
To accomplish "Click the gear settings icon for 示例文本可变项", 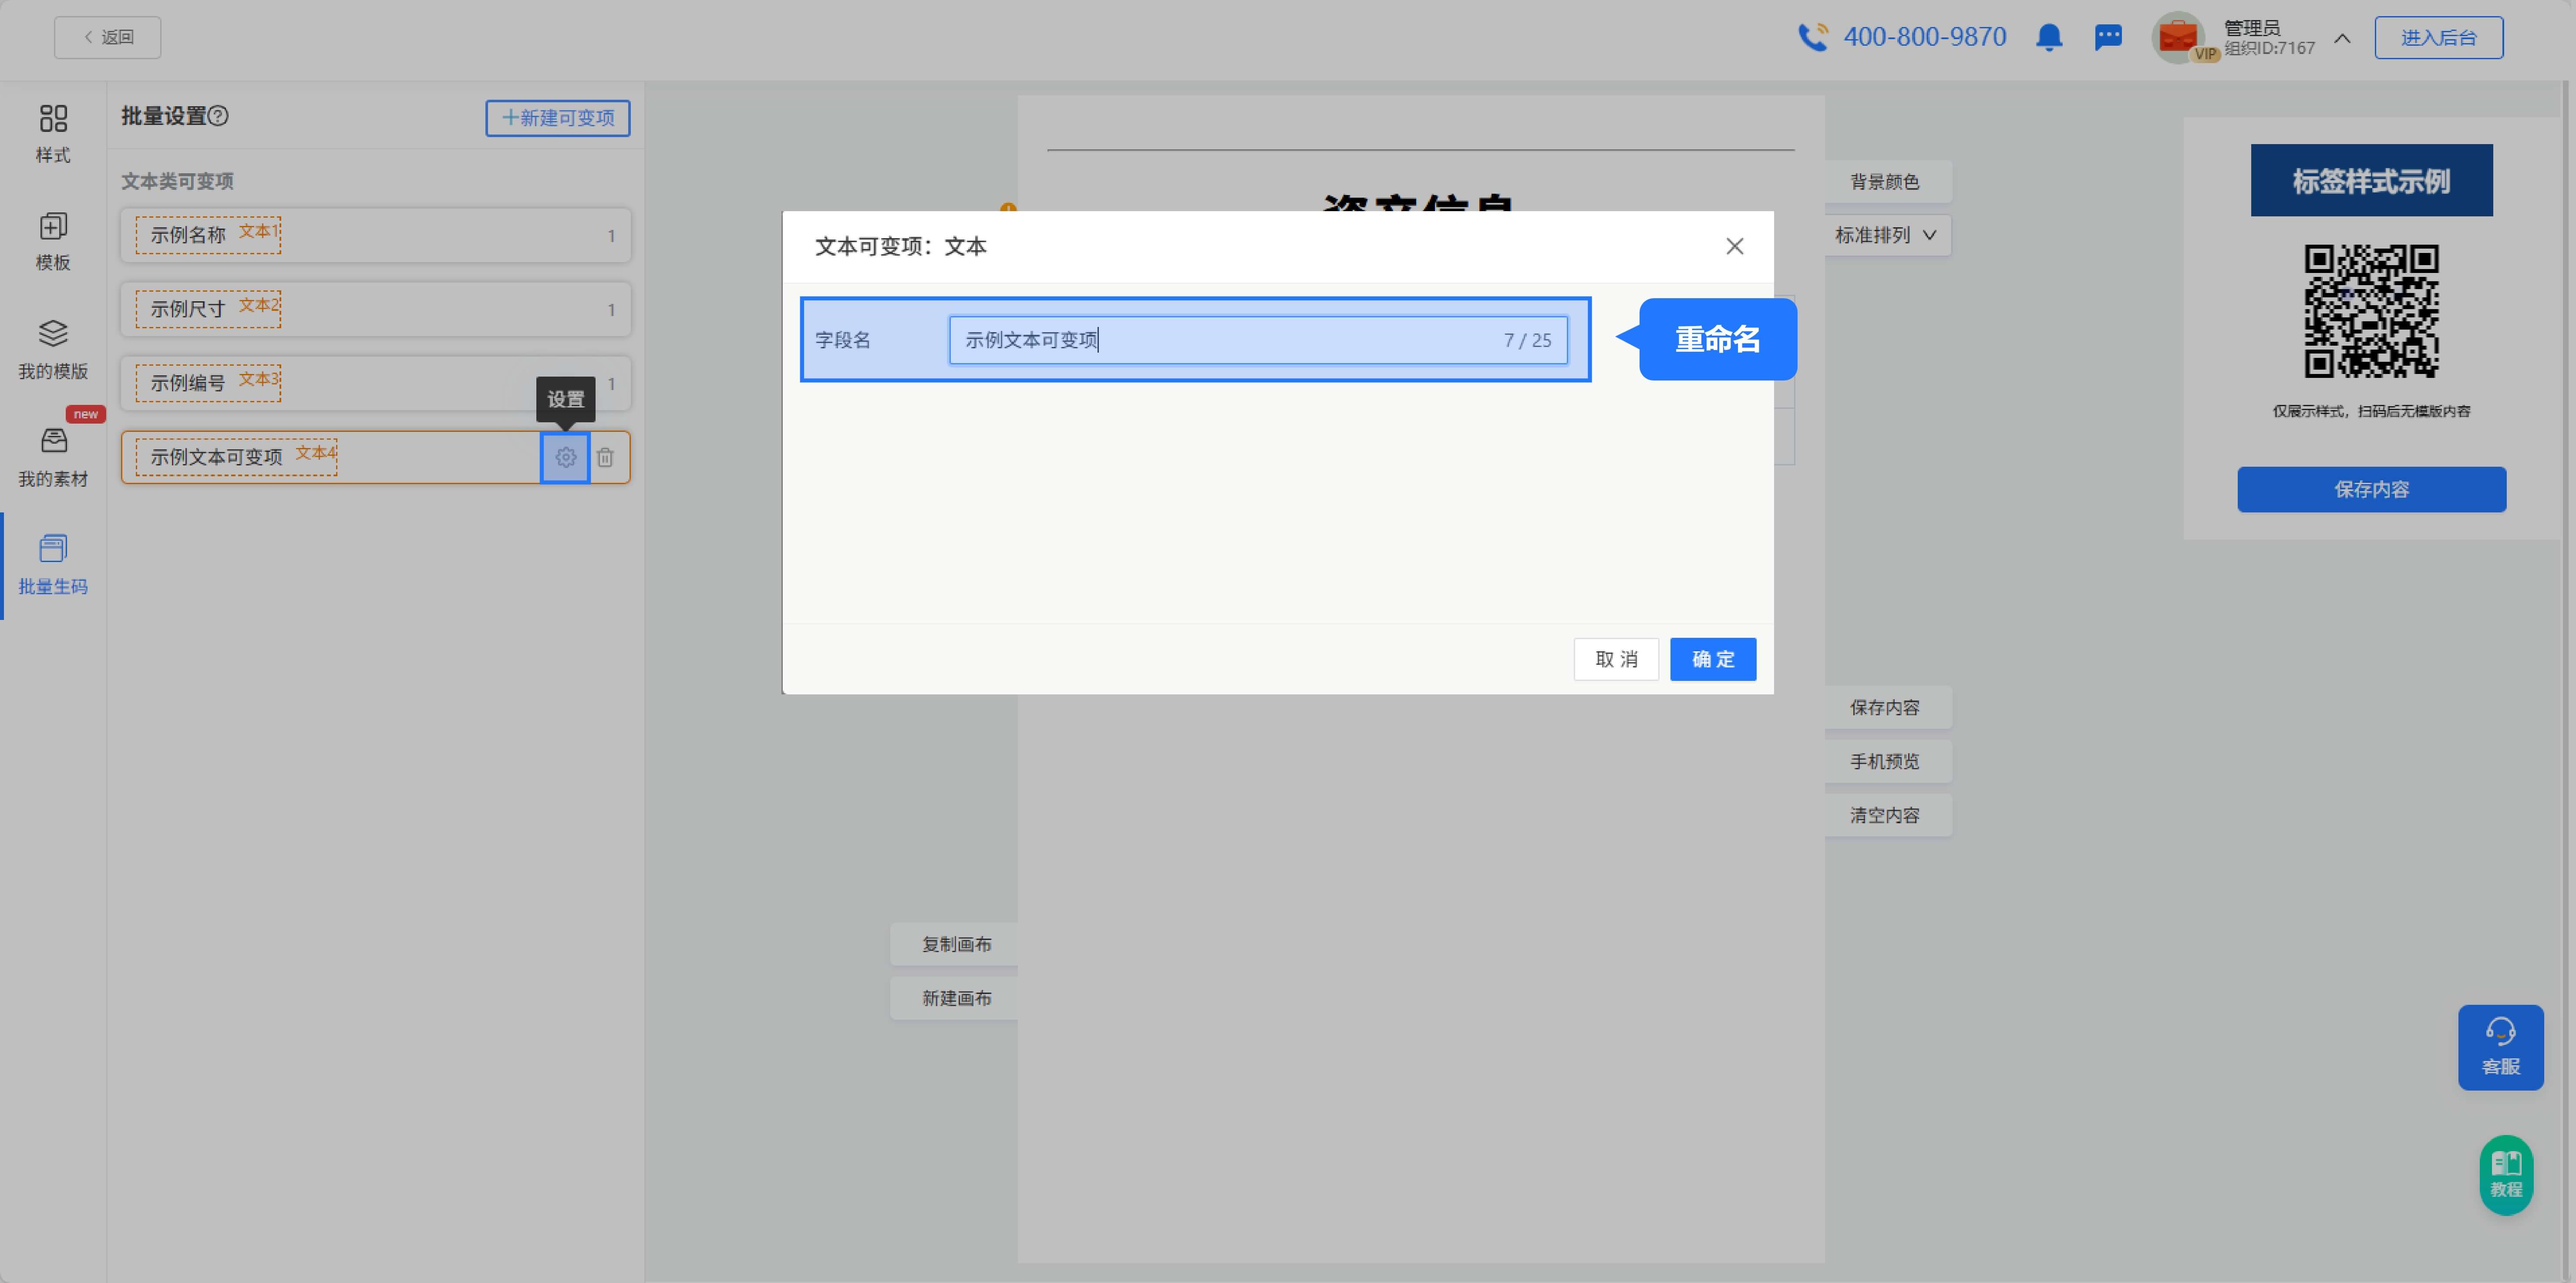I will point(565,457).
